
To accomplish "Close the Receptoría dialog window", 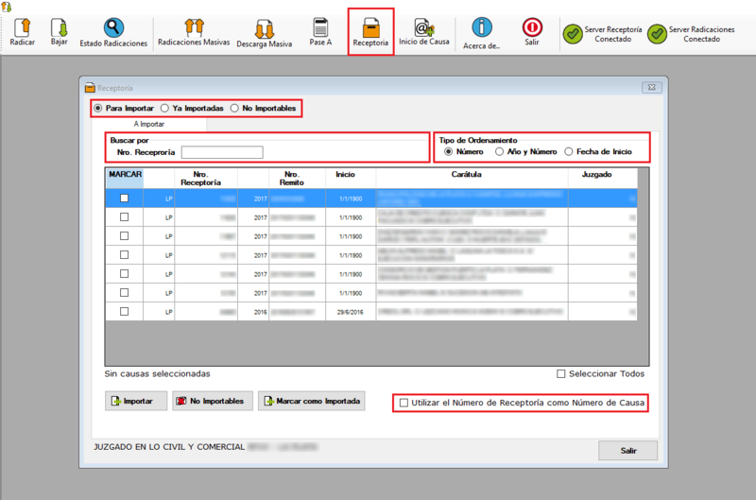I will (x=652, y=87).
